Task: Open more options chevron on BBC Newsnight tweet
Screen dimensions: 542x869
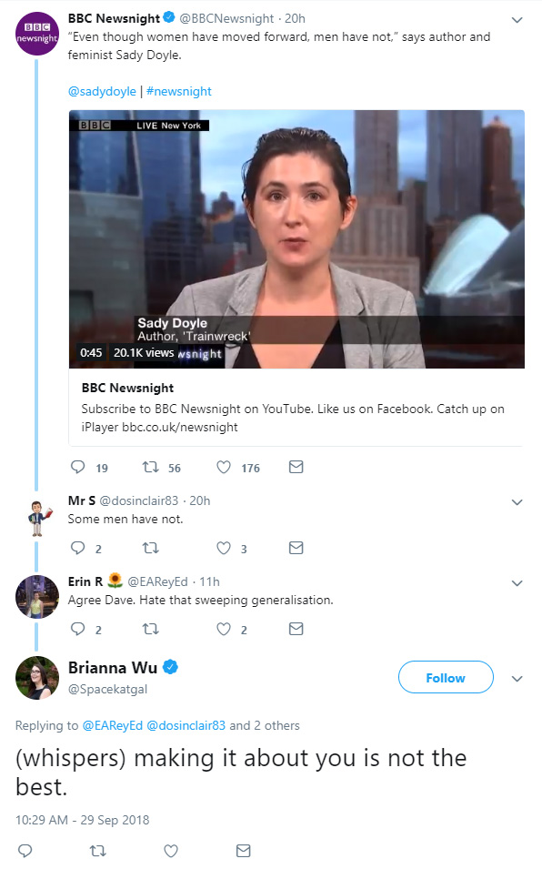Action: 517,20
